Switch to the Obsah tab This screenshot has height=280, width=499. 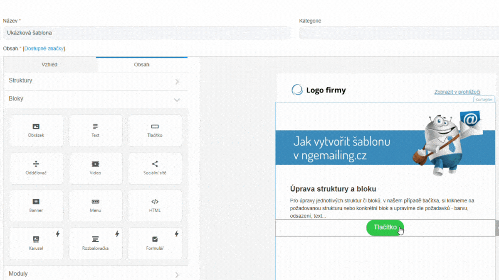coord(142,65)
